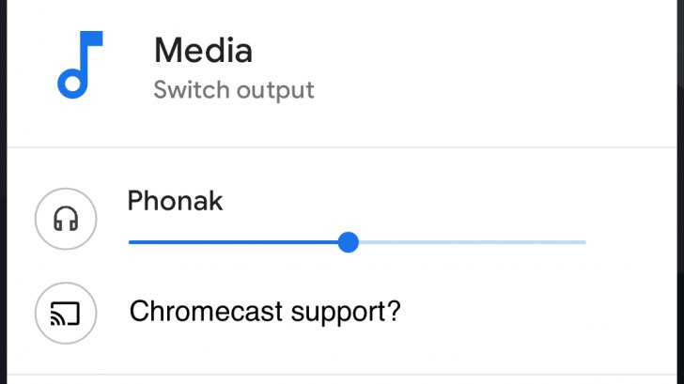The image size is (684, 384).
Task: Tap the Media header text area
Action: click(x=203, y=50)
